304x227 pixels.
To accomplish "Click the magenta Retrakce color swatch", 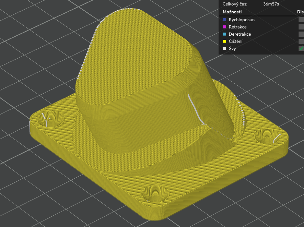I will [224, 27].
